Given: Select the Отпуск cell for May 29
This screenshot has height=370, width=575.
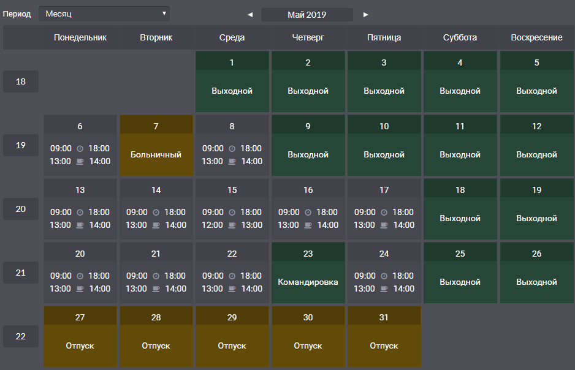Looking at the screenshot, I should click(232, 345).
